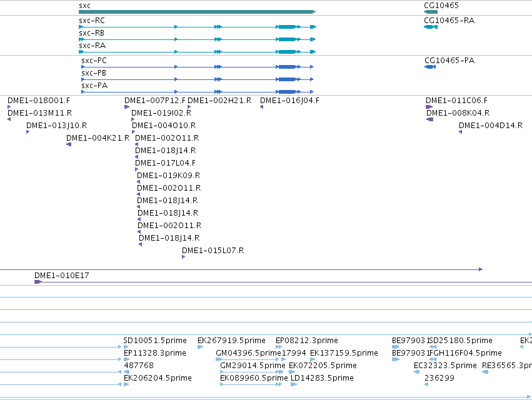Open the DME1-010E17 clone feature
This screenshot has height=400, width=532.
(x=283, y=282)
